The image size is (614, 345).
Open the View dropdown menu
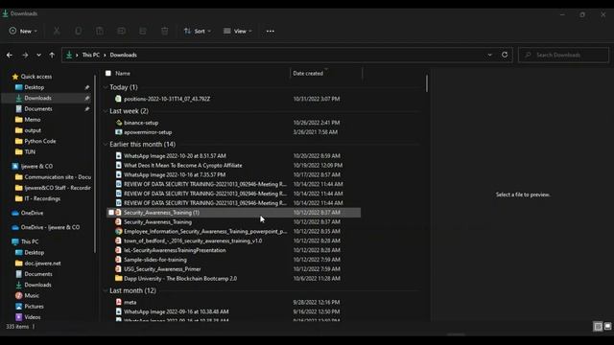click(238, 32)
